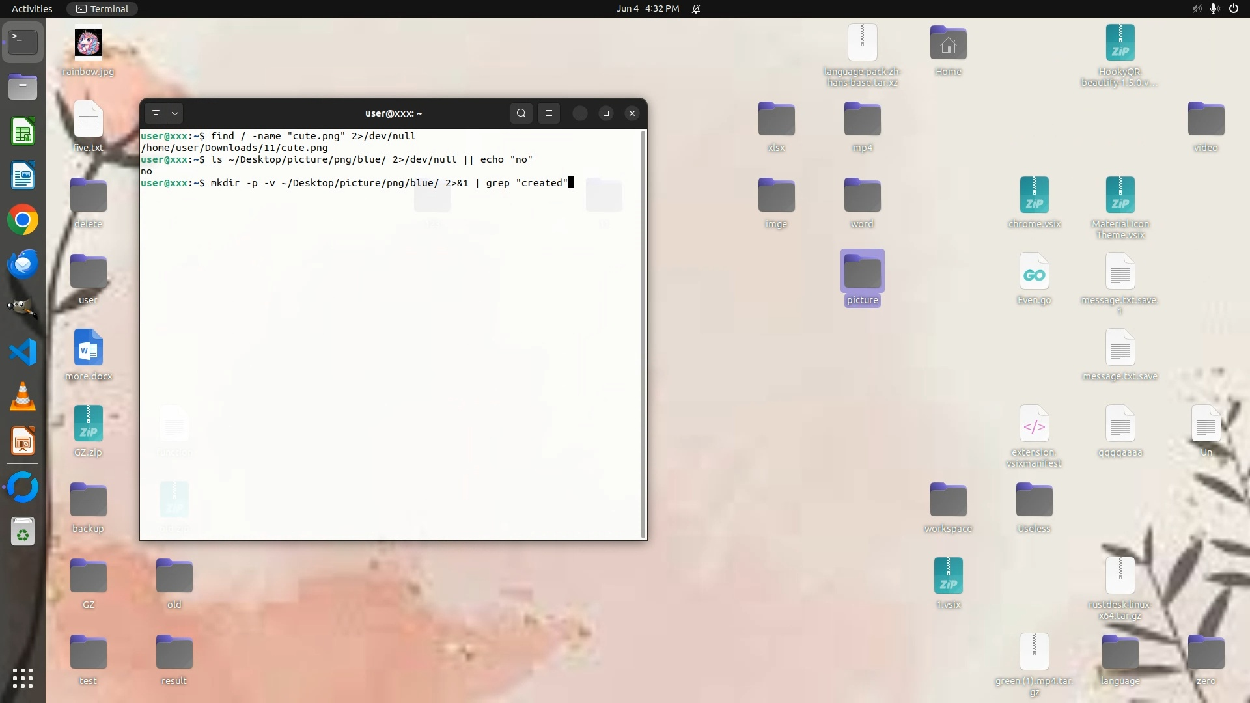Toggle the do-not-disturb notification bell
Screen dimensions: 1250x703
coord(696,8)
